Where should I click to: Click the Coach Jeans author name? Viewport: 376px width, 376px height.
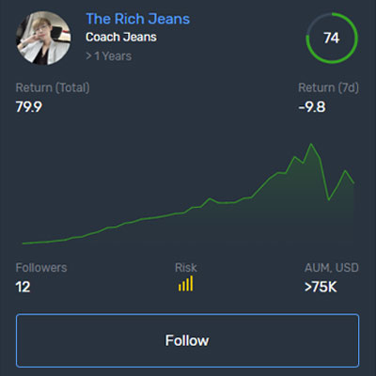[x=121, y=37]
